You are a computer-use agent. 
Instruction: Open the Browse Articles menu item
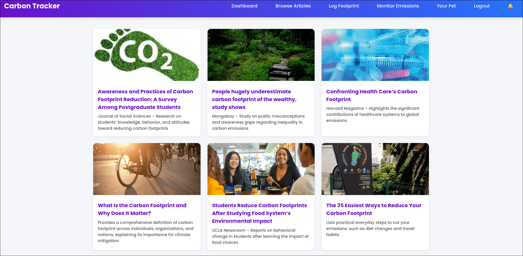[x=293, y=6]
